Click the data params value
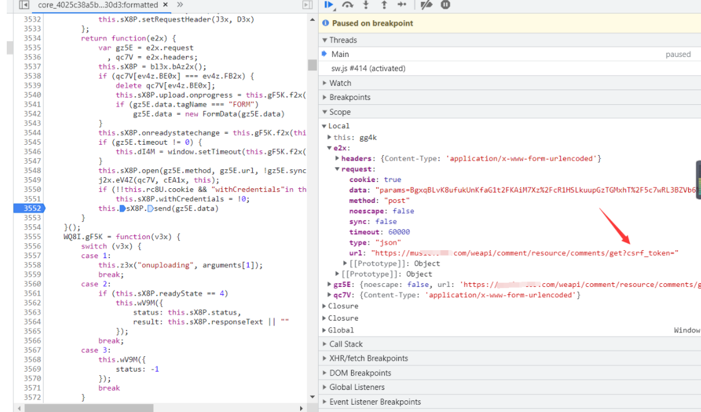701x412 pixels. pos(536,190)
